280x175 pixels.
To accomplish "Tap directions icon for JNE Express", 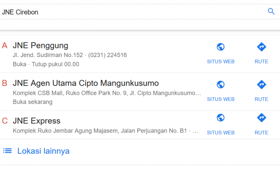I will (261, 118).
